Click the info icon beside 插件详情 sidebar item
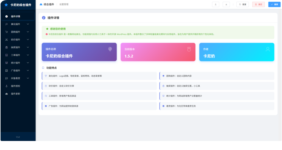Image resolution: width=282 pixels, height=150 pixels. tap(7, 16)
